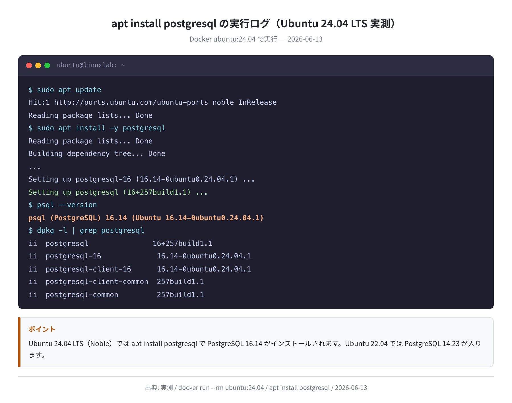The width and height of the screenshot is (512, 403).
Task: Click the first 'Reading package lists... Done' line
Action: 90,116
